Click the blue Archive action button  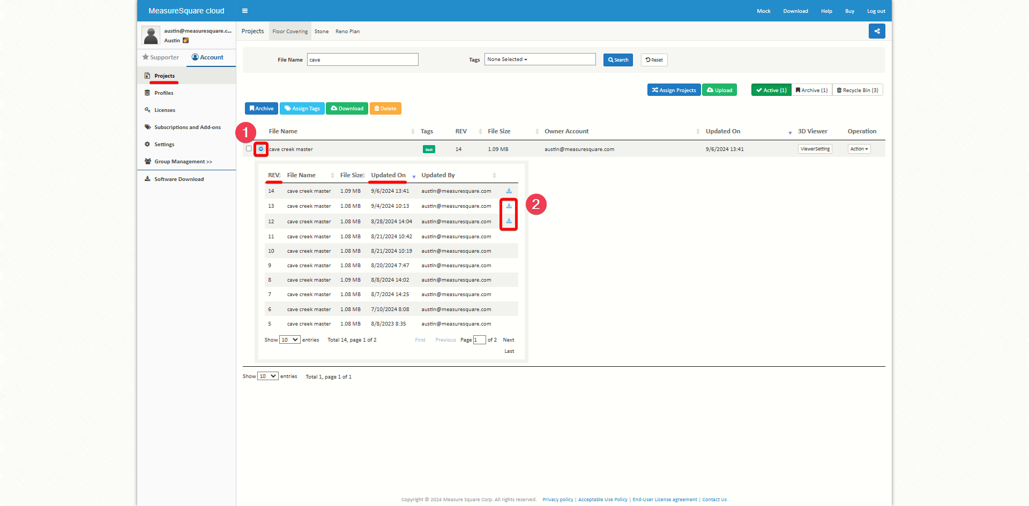tap(262, 109)
